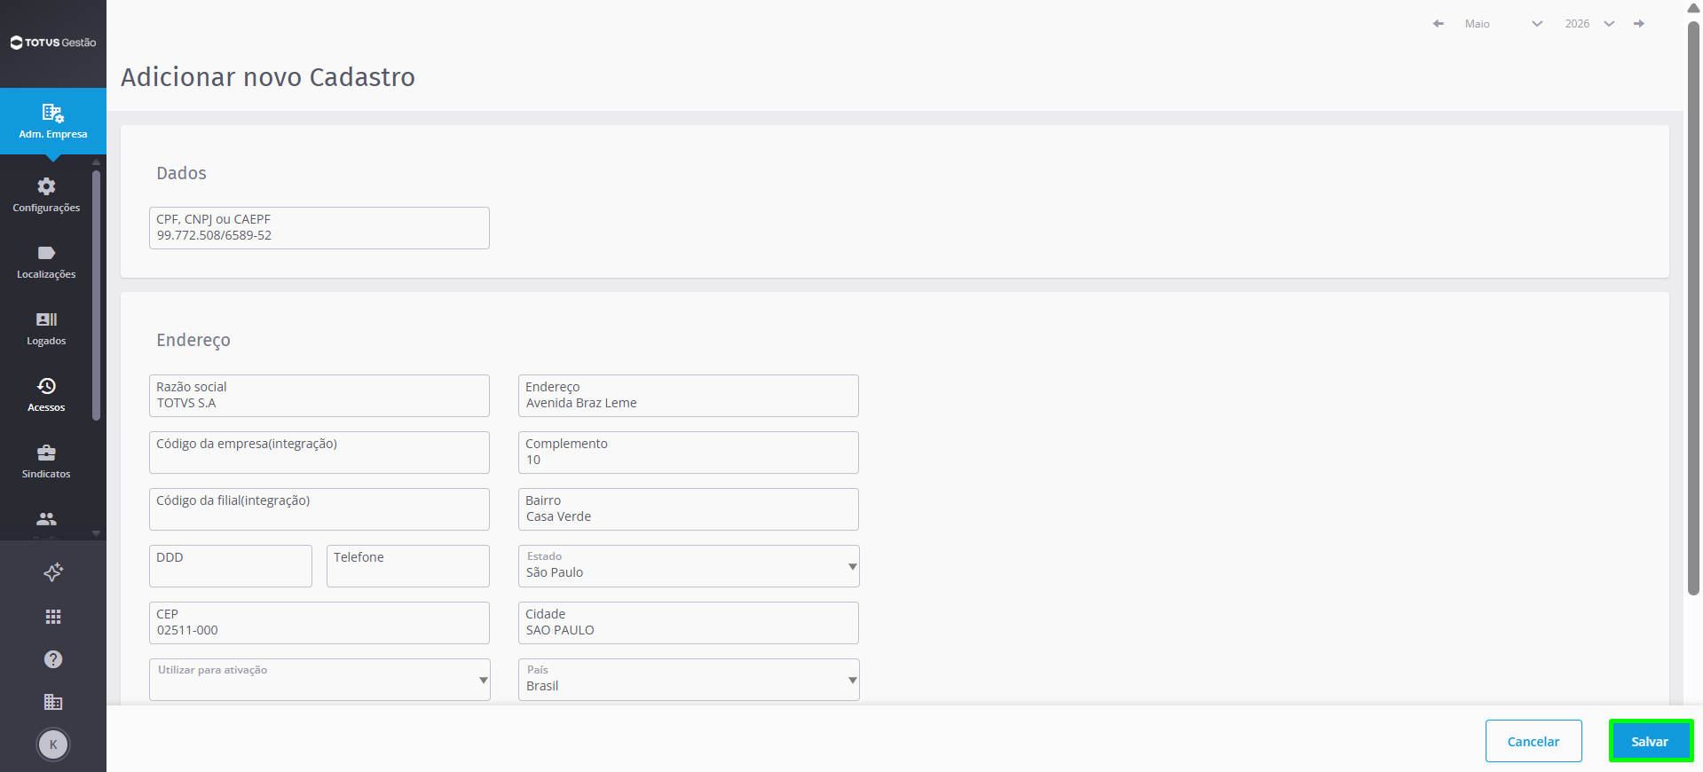Image resolution: width=1703 pixels, height=772 pixels.
Task: Click the company building icon
Action: click(53, 702)
